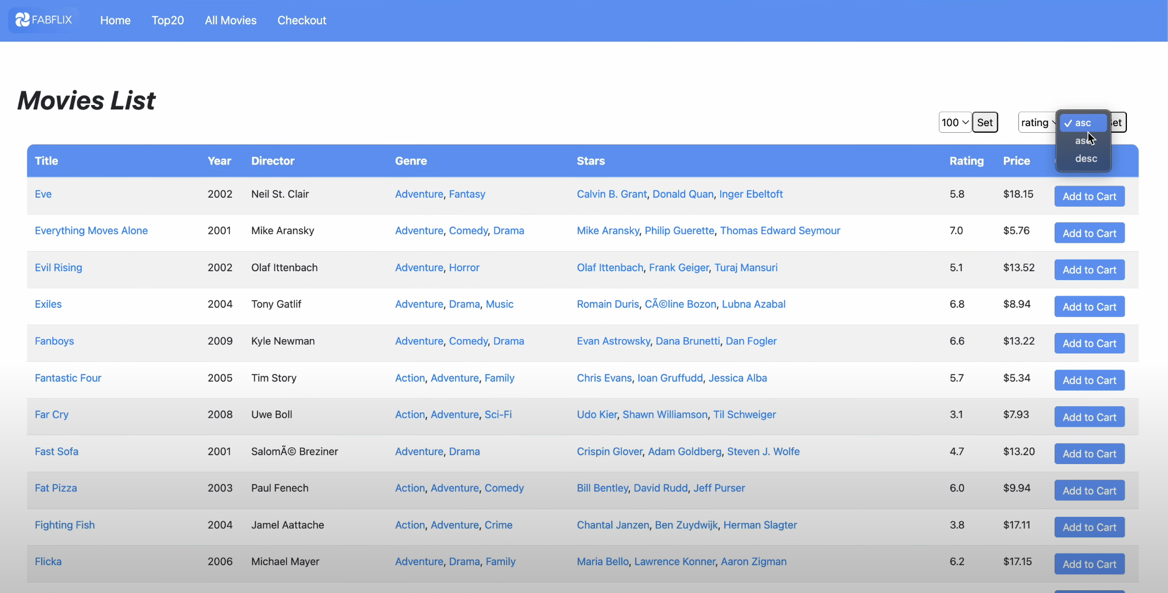This screenshot has height=593, width=1168.
Task: Add Flicka to cart
Action: (x=1089, y=564)
